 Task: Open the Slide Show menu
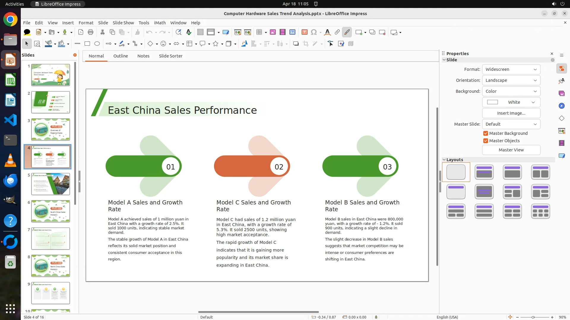(123, 23)
